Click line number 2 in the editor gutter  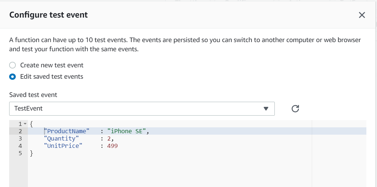pyautogui.click(x=20, y=131)
